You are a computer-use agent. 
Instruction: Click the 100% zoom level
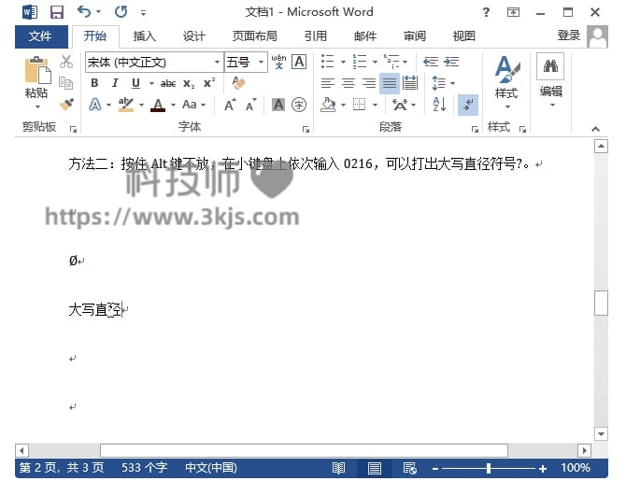pos(576,468)
